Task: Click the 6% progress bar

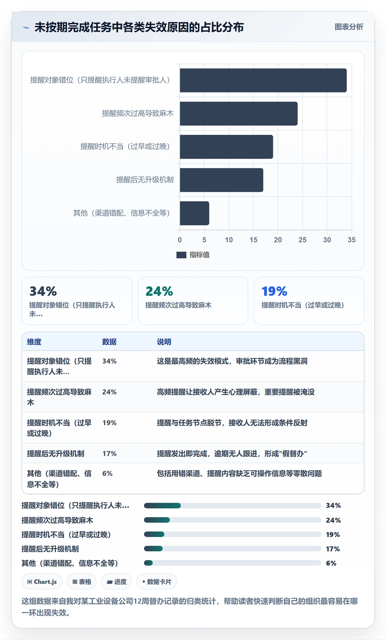Action: [x=232, y=563]
